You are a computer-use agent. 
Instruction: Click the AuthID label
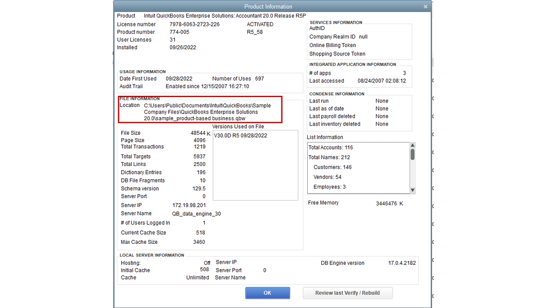pos(317,28)
